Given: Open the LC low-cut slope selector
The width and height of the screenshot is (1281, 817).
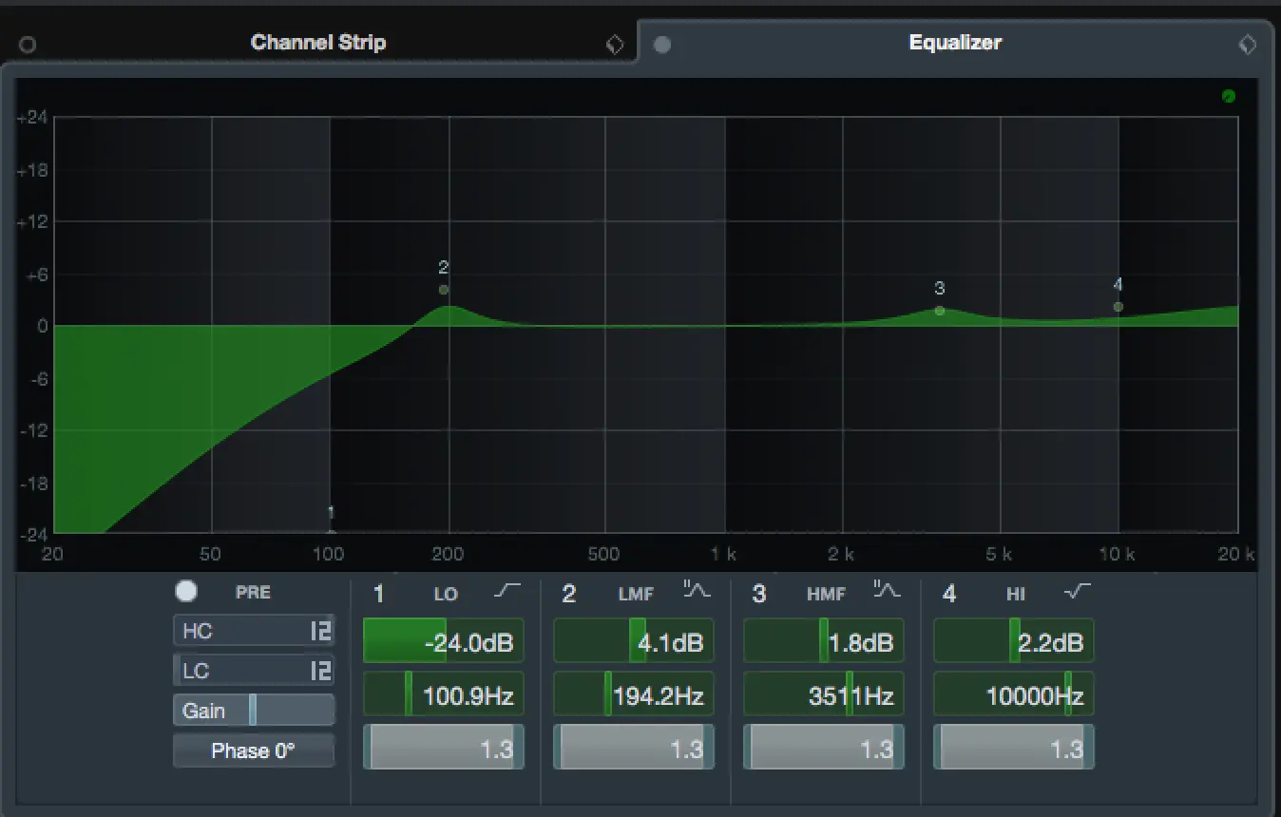Looking at the screenshot, I should tap(320, 671).
